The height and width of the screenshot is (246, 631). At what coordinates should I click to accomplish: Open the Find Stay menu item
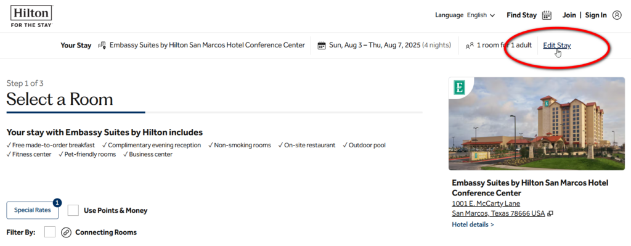tap(521, 15)
